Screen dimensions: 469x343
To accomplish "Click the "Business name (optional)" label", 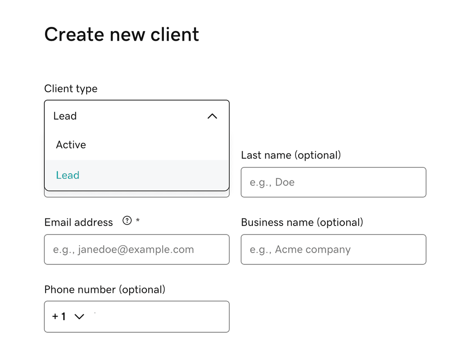I will 302,222.
